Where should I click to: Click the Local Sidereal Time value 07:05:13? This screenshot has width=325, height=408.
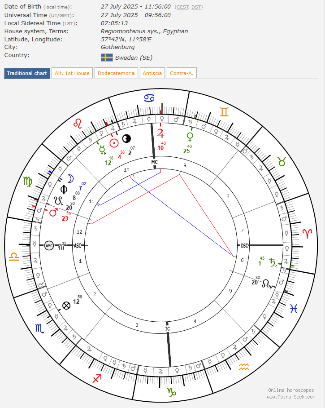coord(114,23)
